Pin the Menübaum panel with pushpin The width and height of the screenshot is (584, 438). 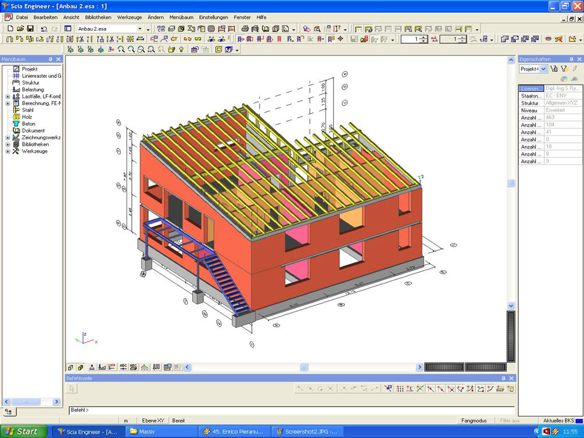50,59
